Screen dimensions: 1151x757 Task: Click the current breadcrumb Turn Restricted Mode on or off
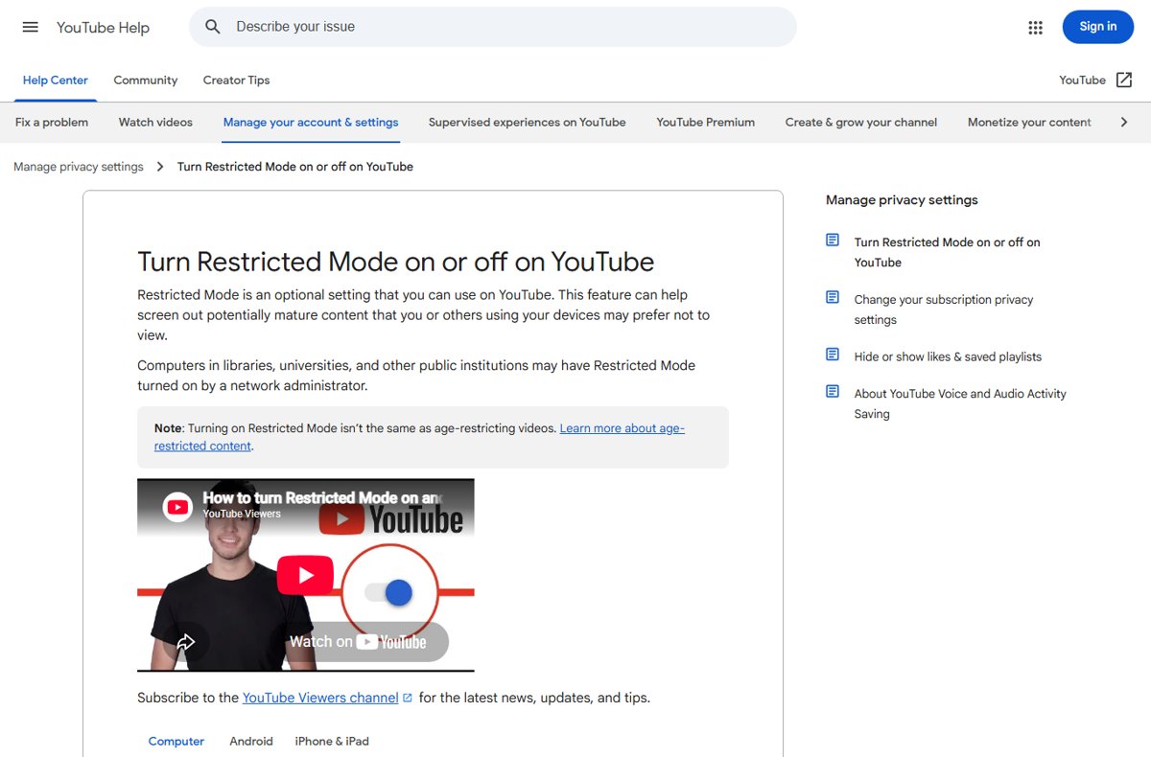tap(295, 167)
